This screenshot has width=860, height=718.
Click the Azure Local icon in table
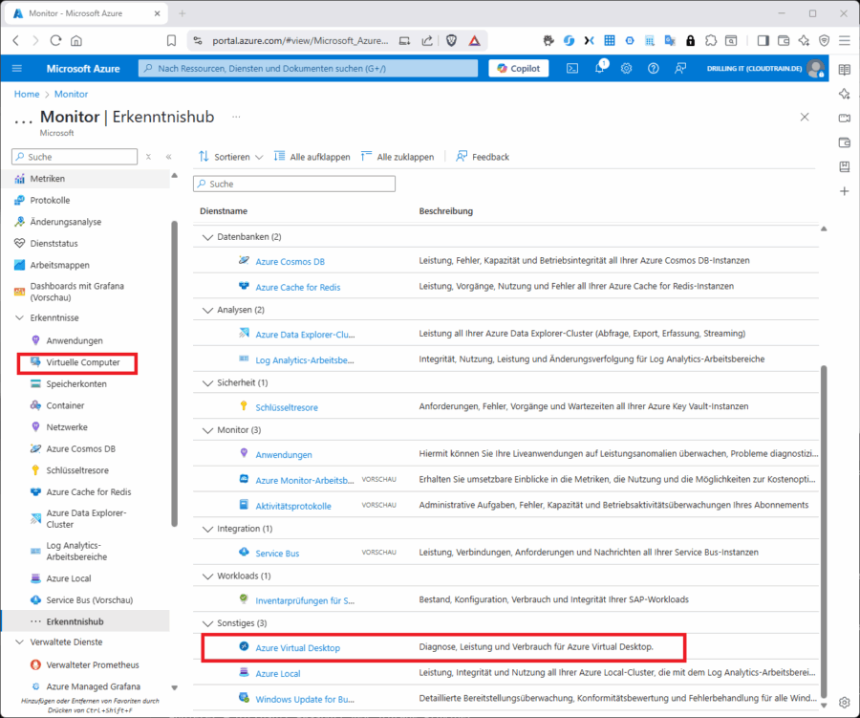(244, 672)
